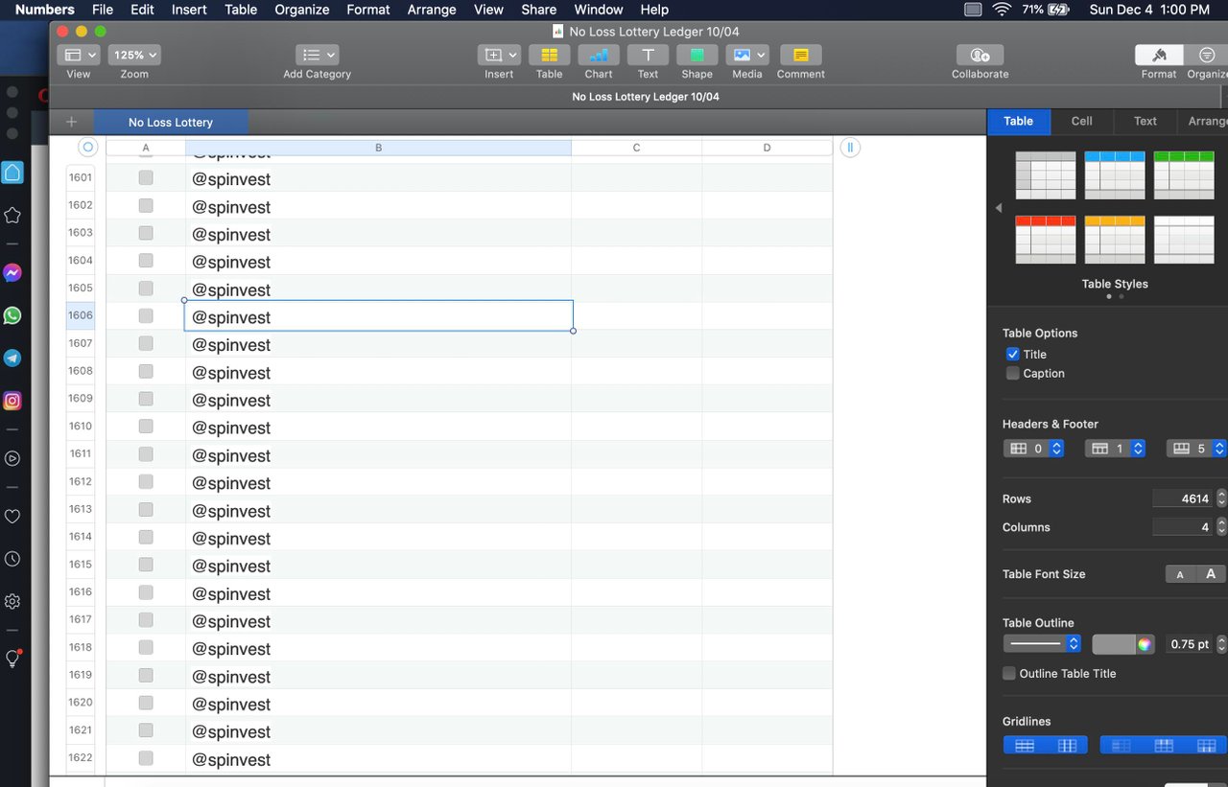
Task: Switch to the Cell tab
Action: [1081, 122]
